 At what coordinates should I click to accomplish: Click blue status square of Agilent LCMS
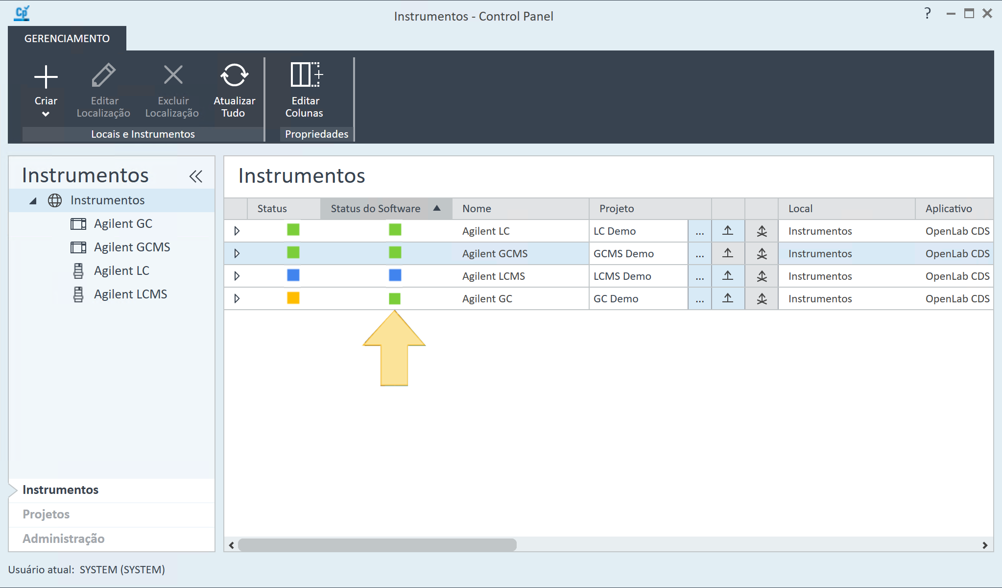[x=293, y=275]
